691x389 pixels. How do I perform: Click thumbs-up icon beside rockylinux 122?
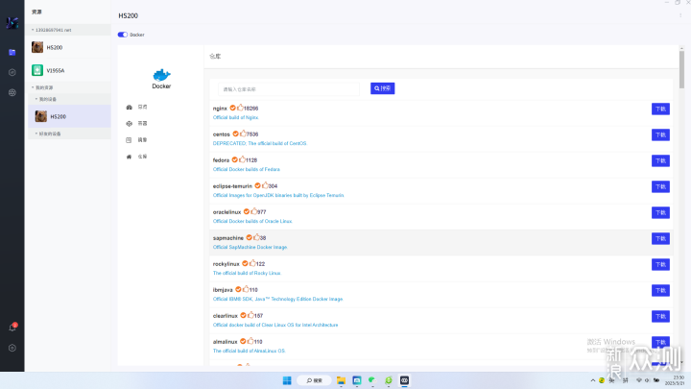pyautogui.click(x=252, y=263)
